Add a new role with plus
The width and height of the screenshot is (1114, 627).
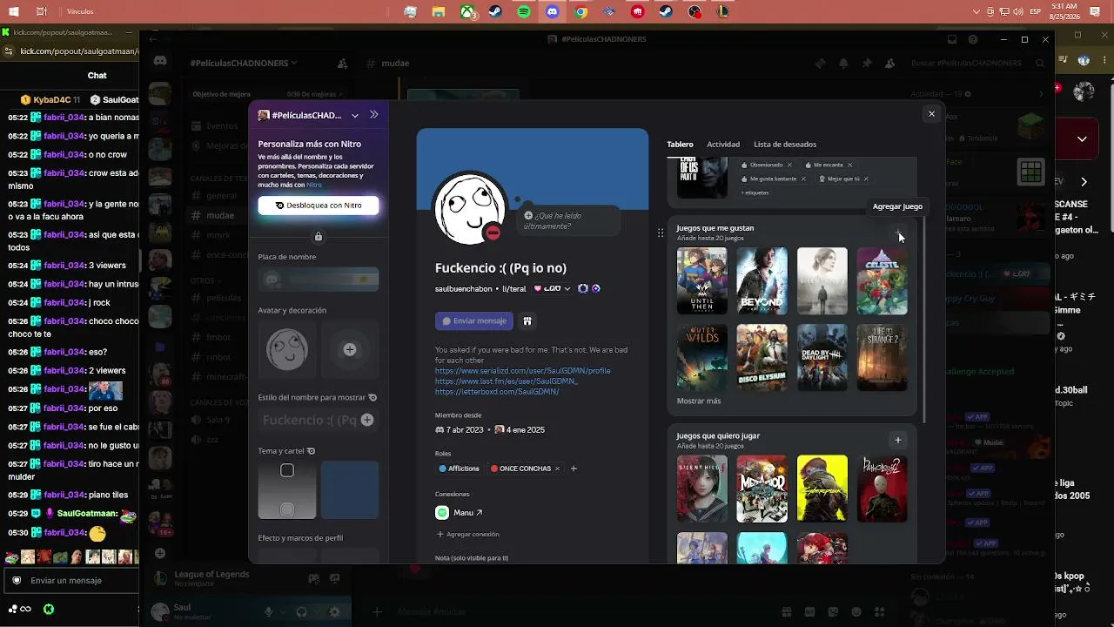[x=574, y=469]
